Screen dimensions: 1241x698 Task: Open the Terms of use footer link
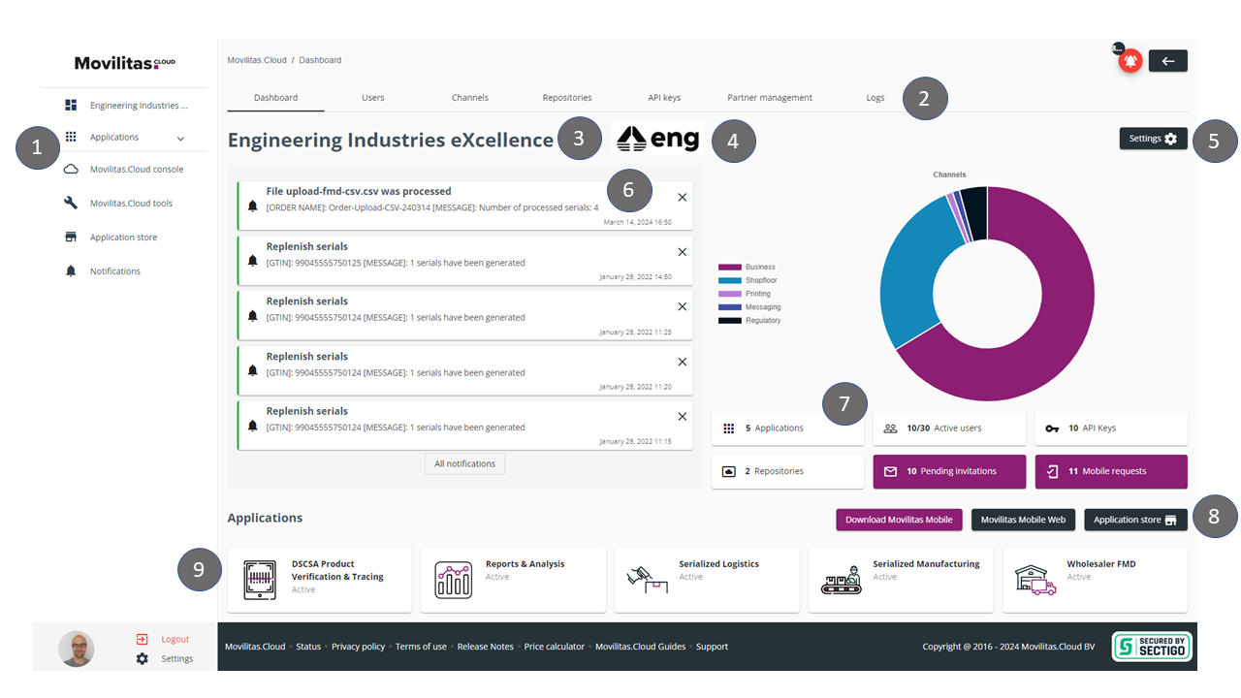[421, 647]
